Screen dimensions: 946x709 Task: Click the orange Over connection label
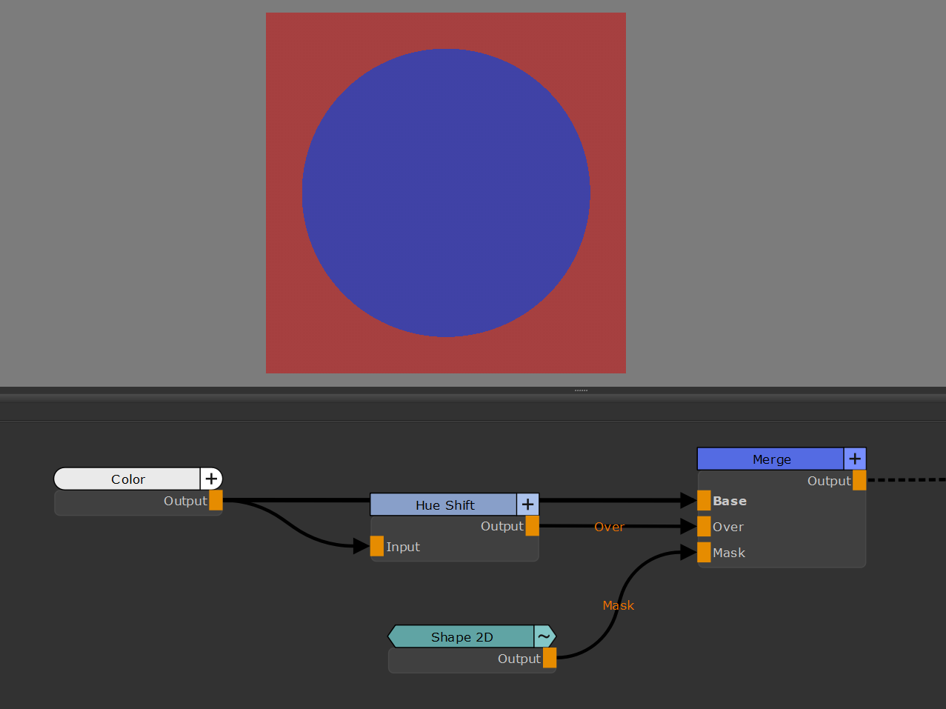[609, 527]
